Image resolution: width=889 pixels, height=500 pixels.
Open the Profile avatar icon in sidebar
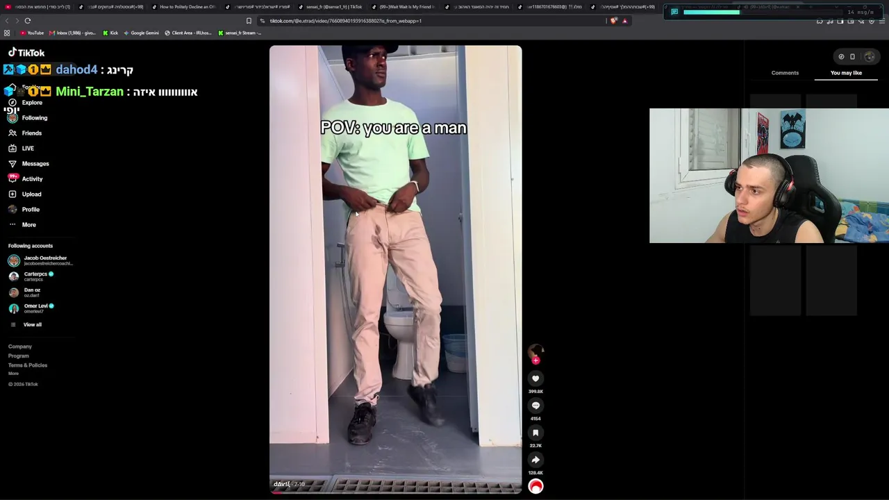(x=13, y=210)
